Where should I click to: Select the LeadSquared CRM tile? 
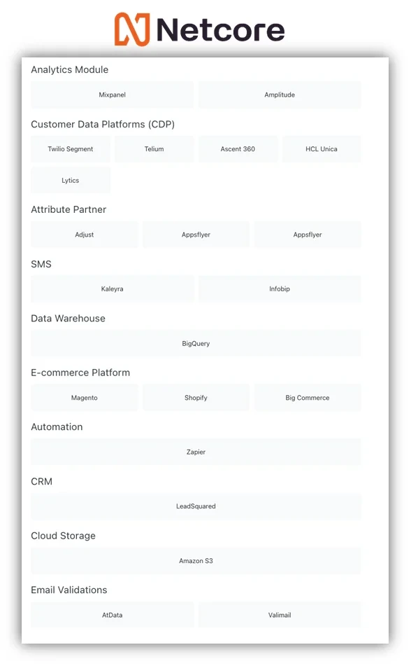point(196,506)
